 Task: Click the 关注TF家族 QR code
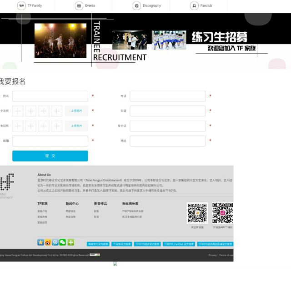pyautogui.click(x=197, y=213)
